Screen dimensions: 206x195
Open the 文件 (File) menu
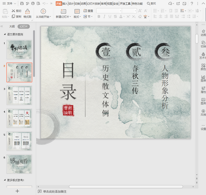coord(9,4)
